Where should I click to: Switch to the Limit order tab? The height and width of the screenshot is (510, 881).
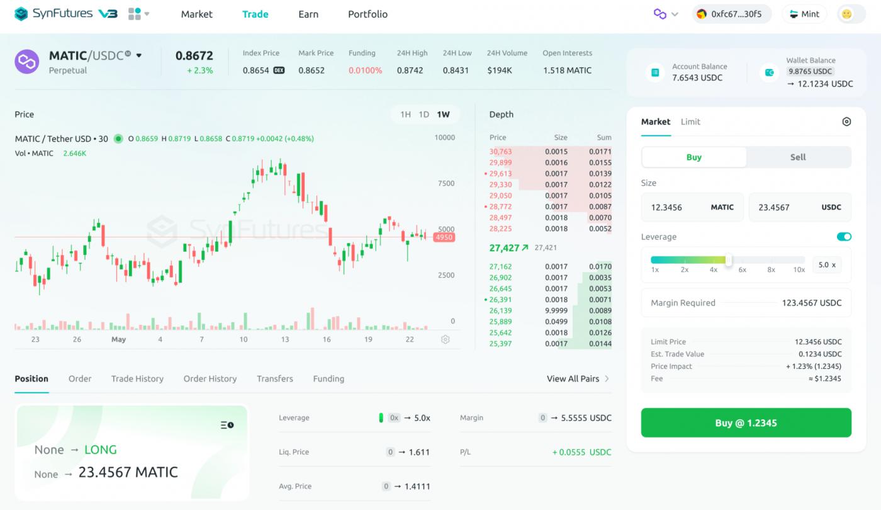coord(690,122)
